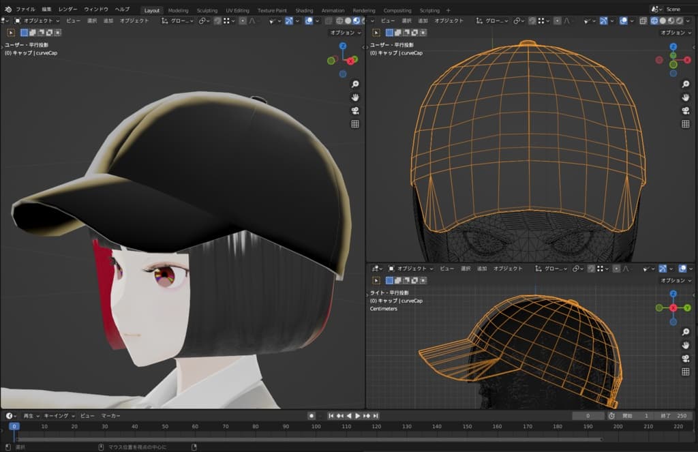Open the 再生 playback dropdown in timeline
This screenshot has width=698, height=452.
[31, 416]
